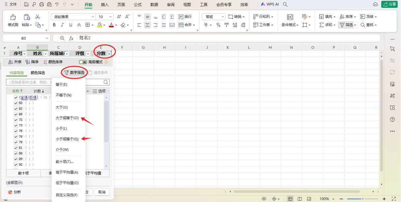This screenshot has height=202, width=401.
Task: Increase font size with A+ icon
Action: pyautogui.click(x=119, y=17)
